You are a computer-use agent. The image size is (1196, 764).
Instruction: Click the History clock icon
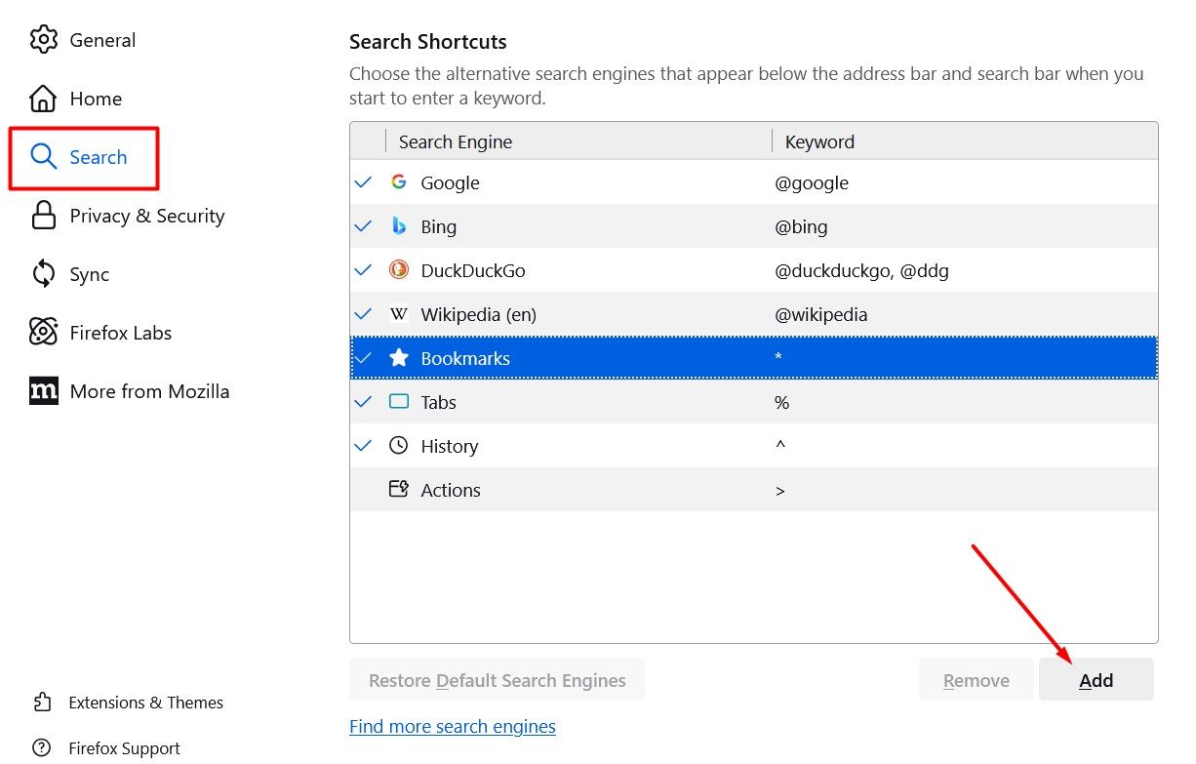pyautogui.click(x=399, y=445)
